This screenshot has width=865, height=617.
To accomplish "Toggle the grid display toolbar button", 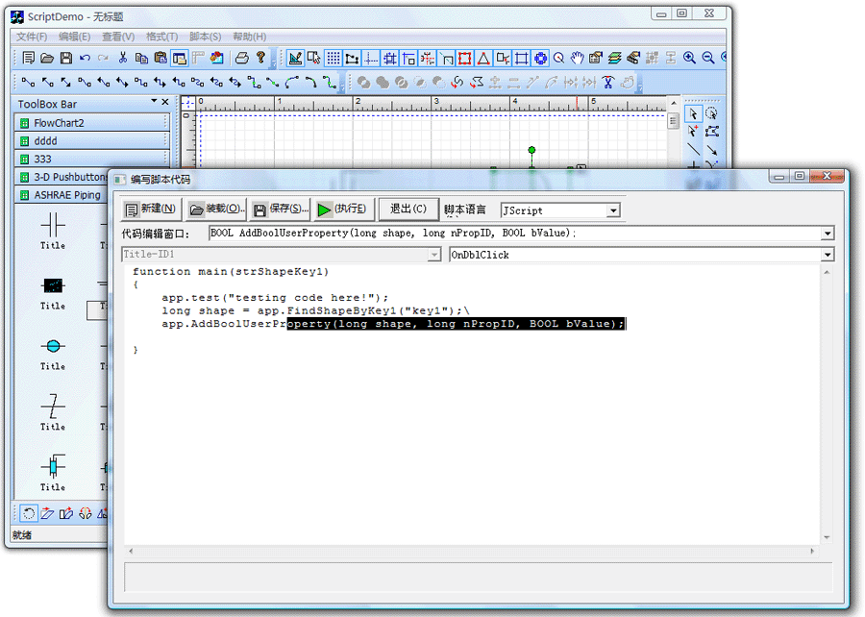I will coord(333,58).
